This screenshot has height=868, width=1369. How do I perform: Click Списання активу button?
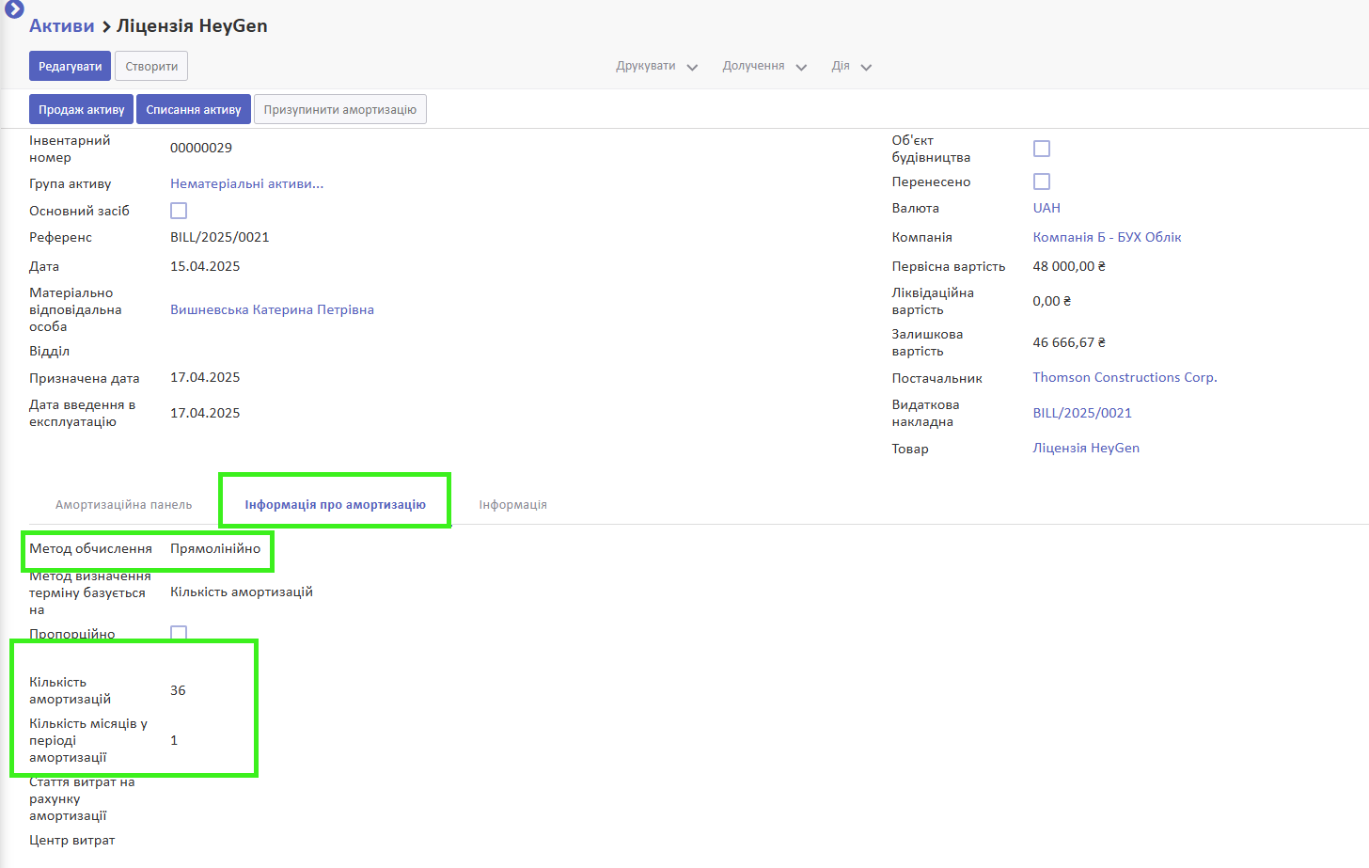click(x=194, y=110)
